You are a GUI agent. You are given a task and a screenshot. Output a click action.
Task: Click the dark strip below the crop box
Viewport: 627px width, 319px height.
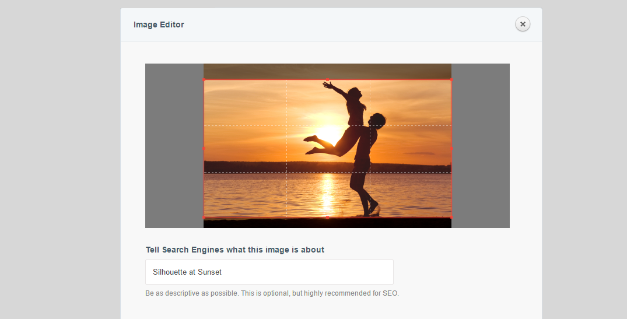tap(327, 223)
